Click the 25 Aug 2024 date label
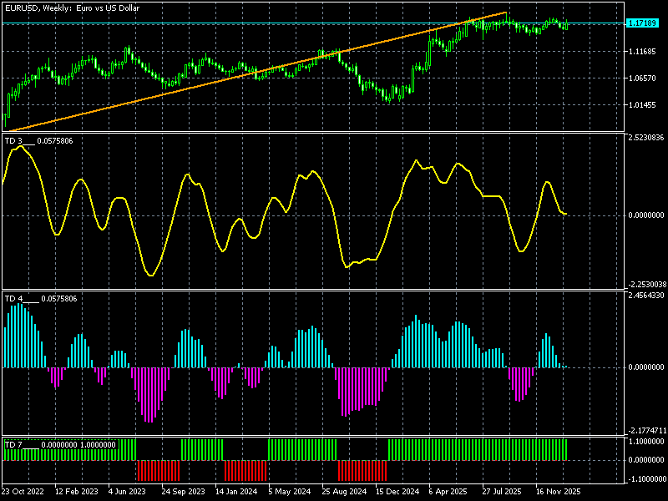 (344, 492)
